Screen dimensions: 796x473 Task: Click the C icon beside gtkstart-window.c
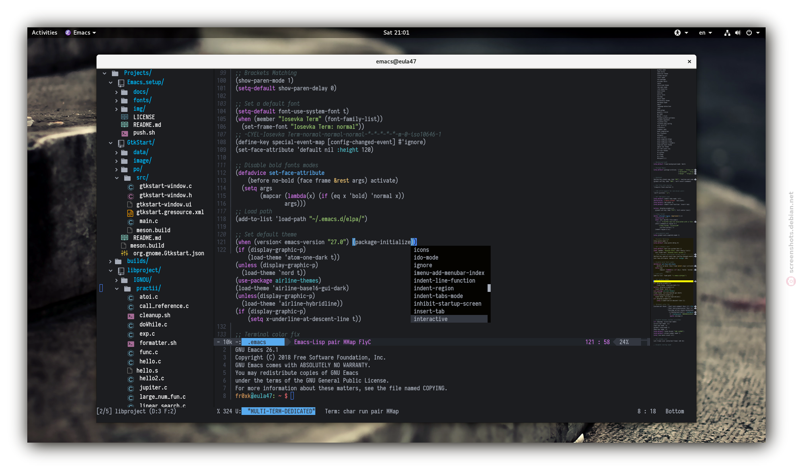(x=131, y=187)
